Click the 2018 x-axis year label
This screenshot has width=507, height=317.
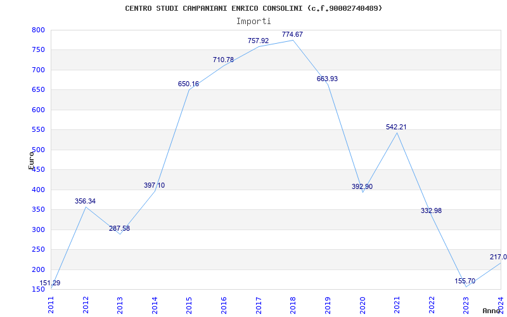click(293, 305)
